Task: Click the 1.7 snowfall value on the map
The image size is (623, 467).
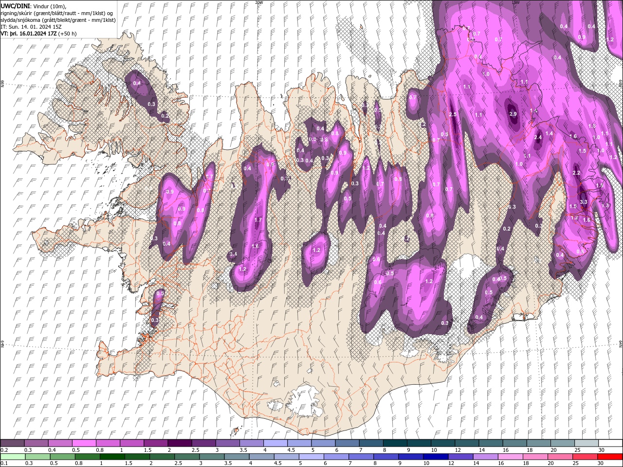Action: tap(258, 220)
